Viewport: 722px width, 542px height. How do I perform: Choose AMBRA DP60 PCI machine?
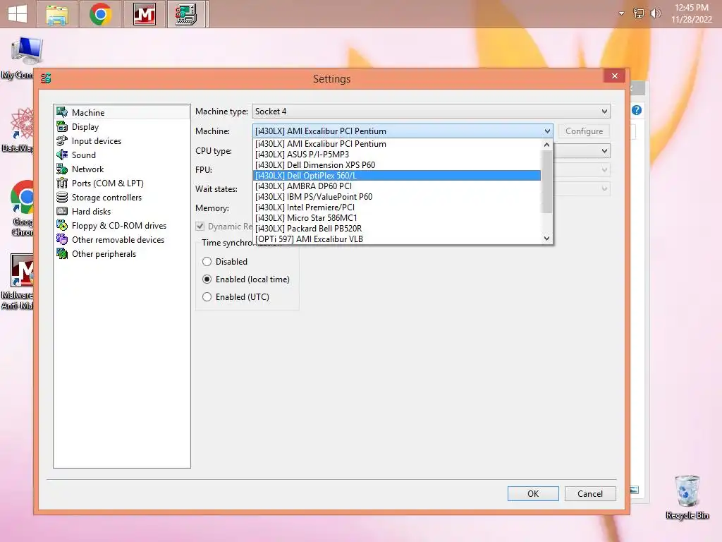point(397,186)
